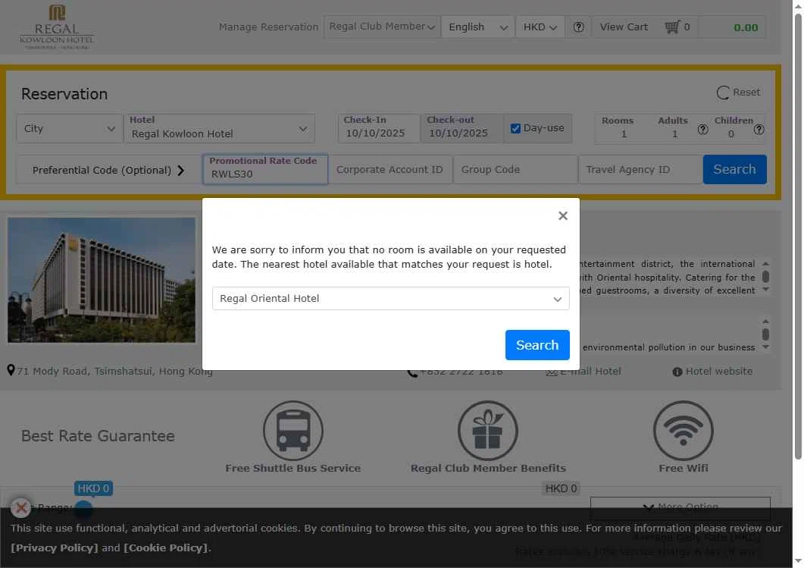
Task: Click Manage Reservation link
Action: [x=269, y=27]
